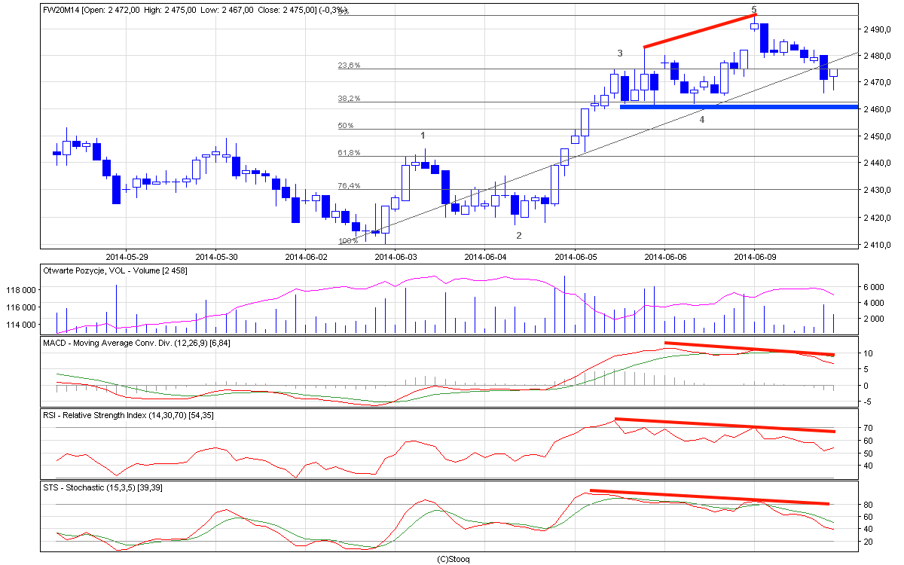Click the 76,4% Fibonacci level label
Image resolution: width=904 pixels, height=565 pixels.
point(349,186)
